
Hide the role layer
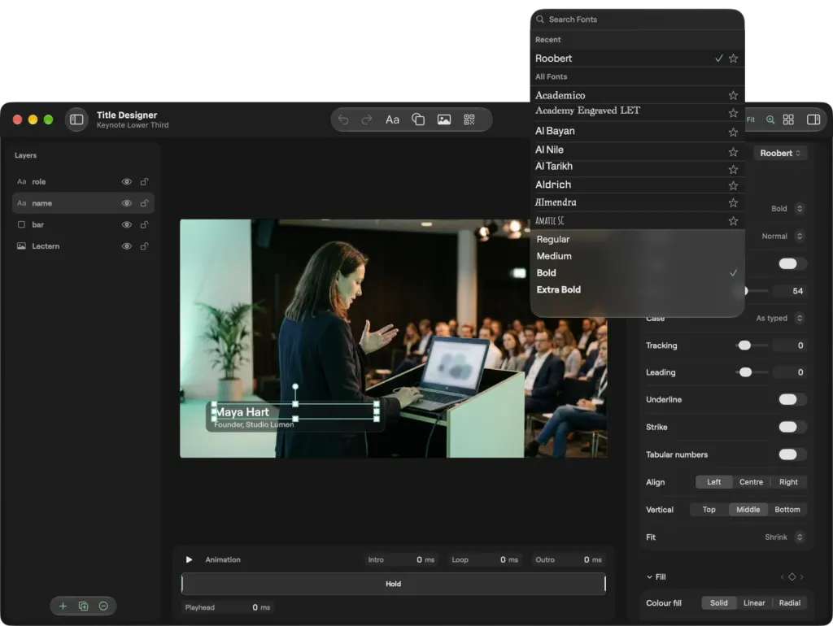[x=126, y=181]
